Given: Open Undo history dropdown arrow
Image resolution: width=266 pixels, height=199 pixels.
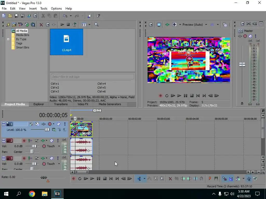Looking at the screenshot, I should pyautogui.click(x=71, y=16).
